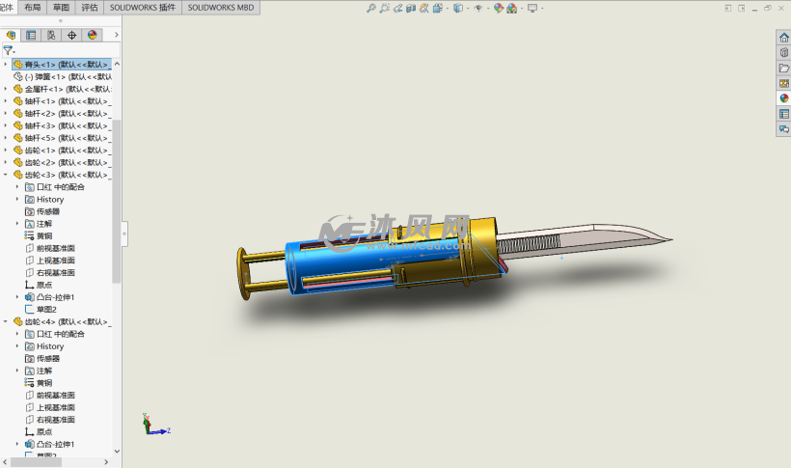Image resolution: width=791 pixels, height=468 pixels.
Task: Switch to the 评估 tab
Action: point(90,7)
